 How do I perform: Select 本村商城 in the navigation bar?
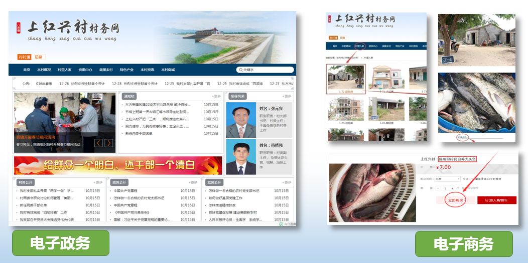pyautogui.click(x=168, y=70)
